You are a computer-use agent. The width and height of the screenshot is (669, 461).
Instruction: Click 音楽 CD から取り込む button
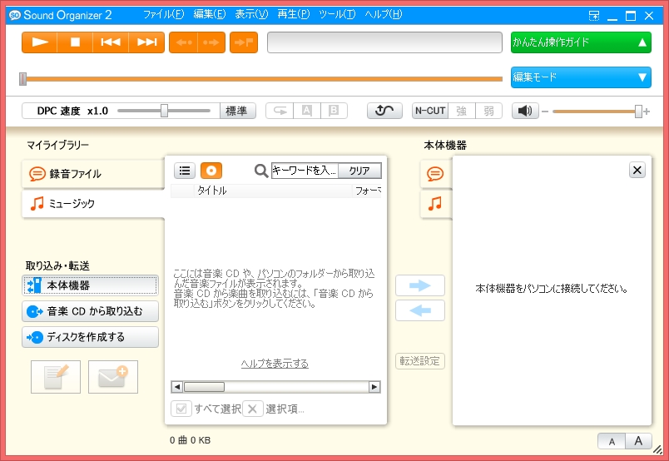coord(90,311)
